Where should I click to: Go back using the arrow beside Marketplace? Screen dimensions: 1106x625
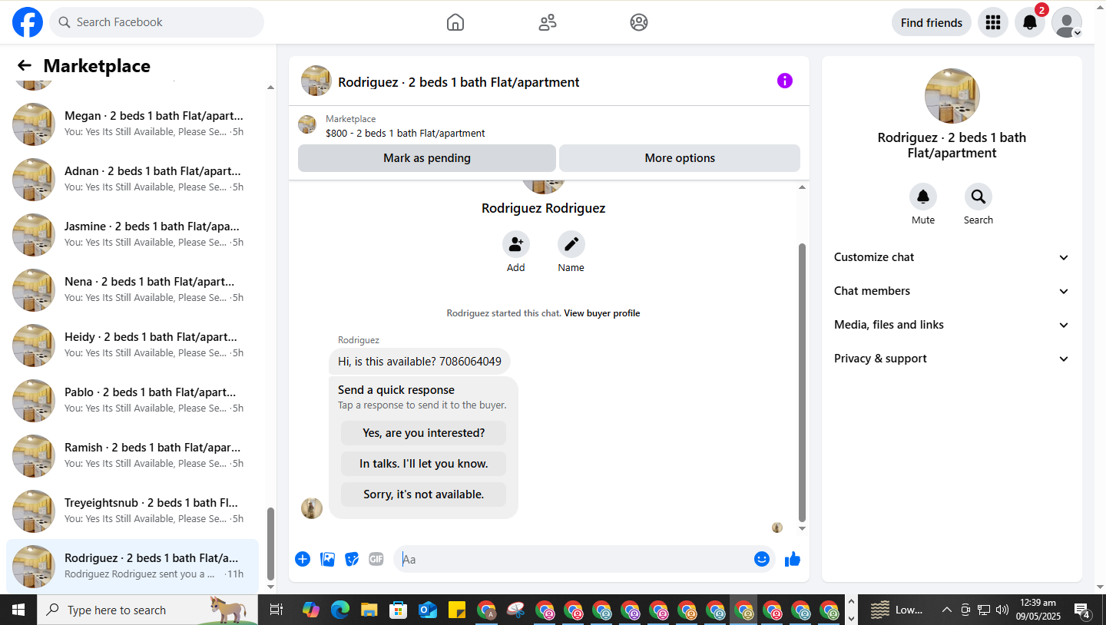pyautogui.click(x=25, y=66)
